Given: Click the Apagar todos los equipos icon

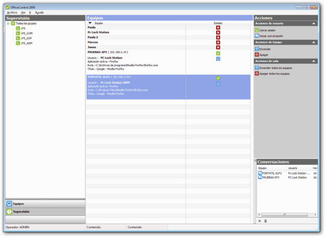Looking at the screenshot, I should pyautogui.click(x=257, y=73).
